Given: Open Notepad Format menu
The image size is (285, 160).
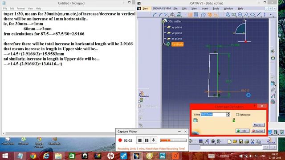Looking at the screenshot, I should (21, 8).
